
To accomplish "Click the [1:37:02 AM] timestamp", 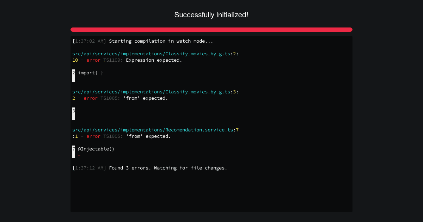I will [x=89, y=41].
